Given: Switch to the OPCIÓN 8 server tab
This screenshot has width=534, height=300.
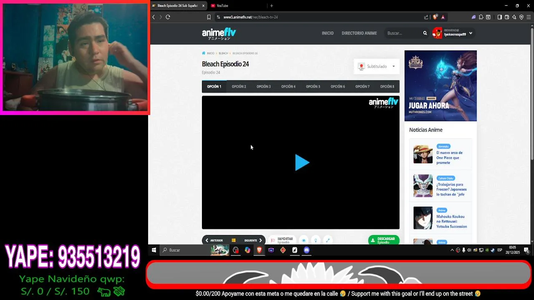Looking at the screenshot, I should pos(387,87).
